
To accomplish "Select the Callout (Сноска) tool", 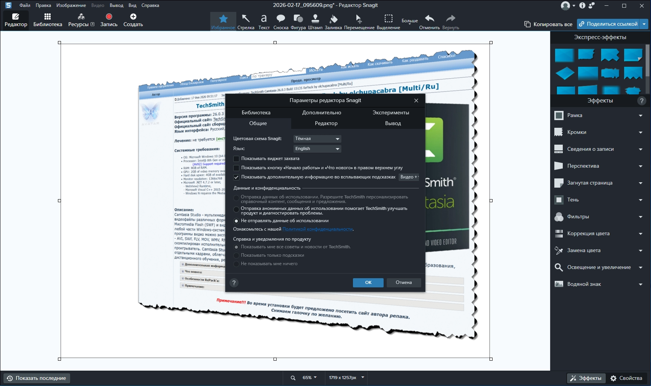I will tap(281, 21).
